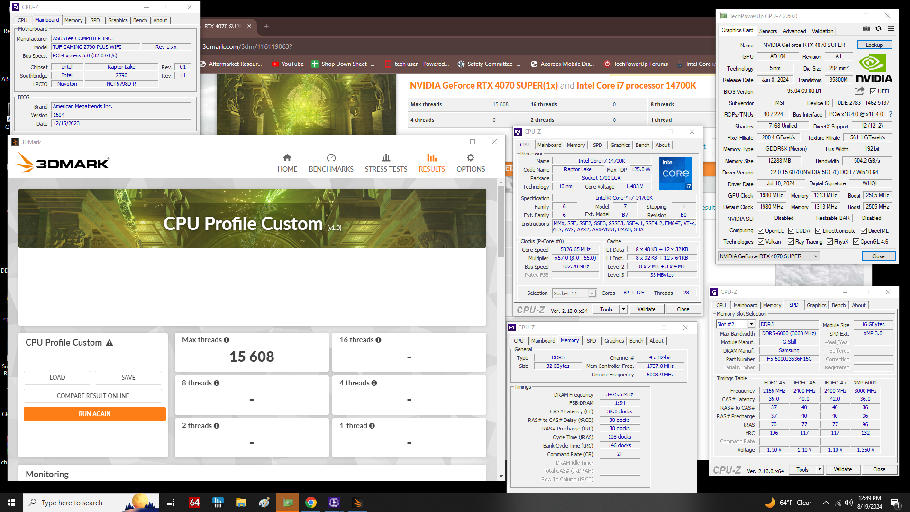Click the 3DMark vertical scrollbar thumb
The width and height of the screenshot is (910, 512).
[x=501, y=221]
